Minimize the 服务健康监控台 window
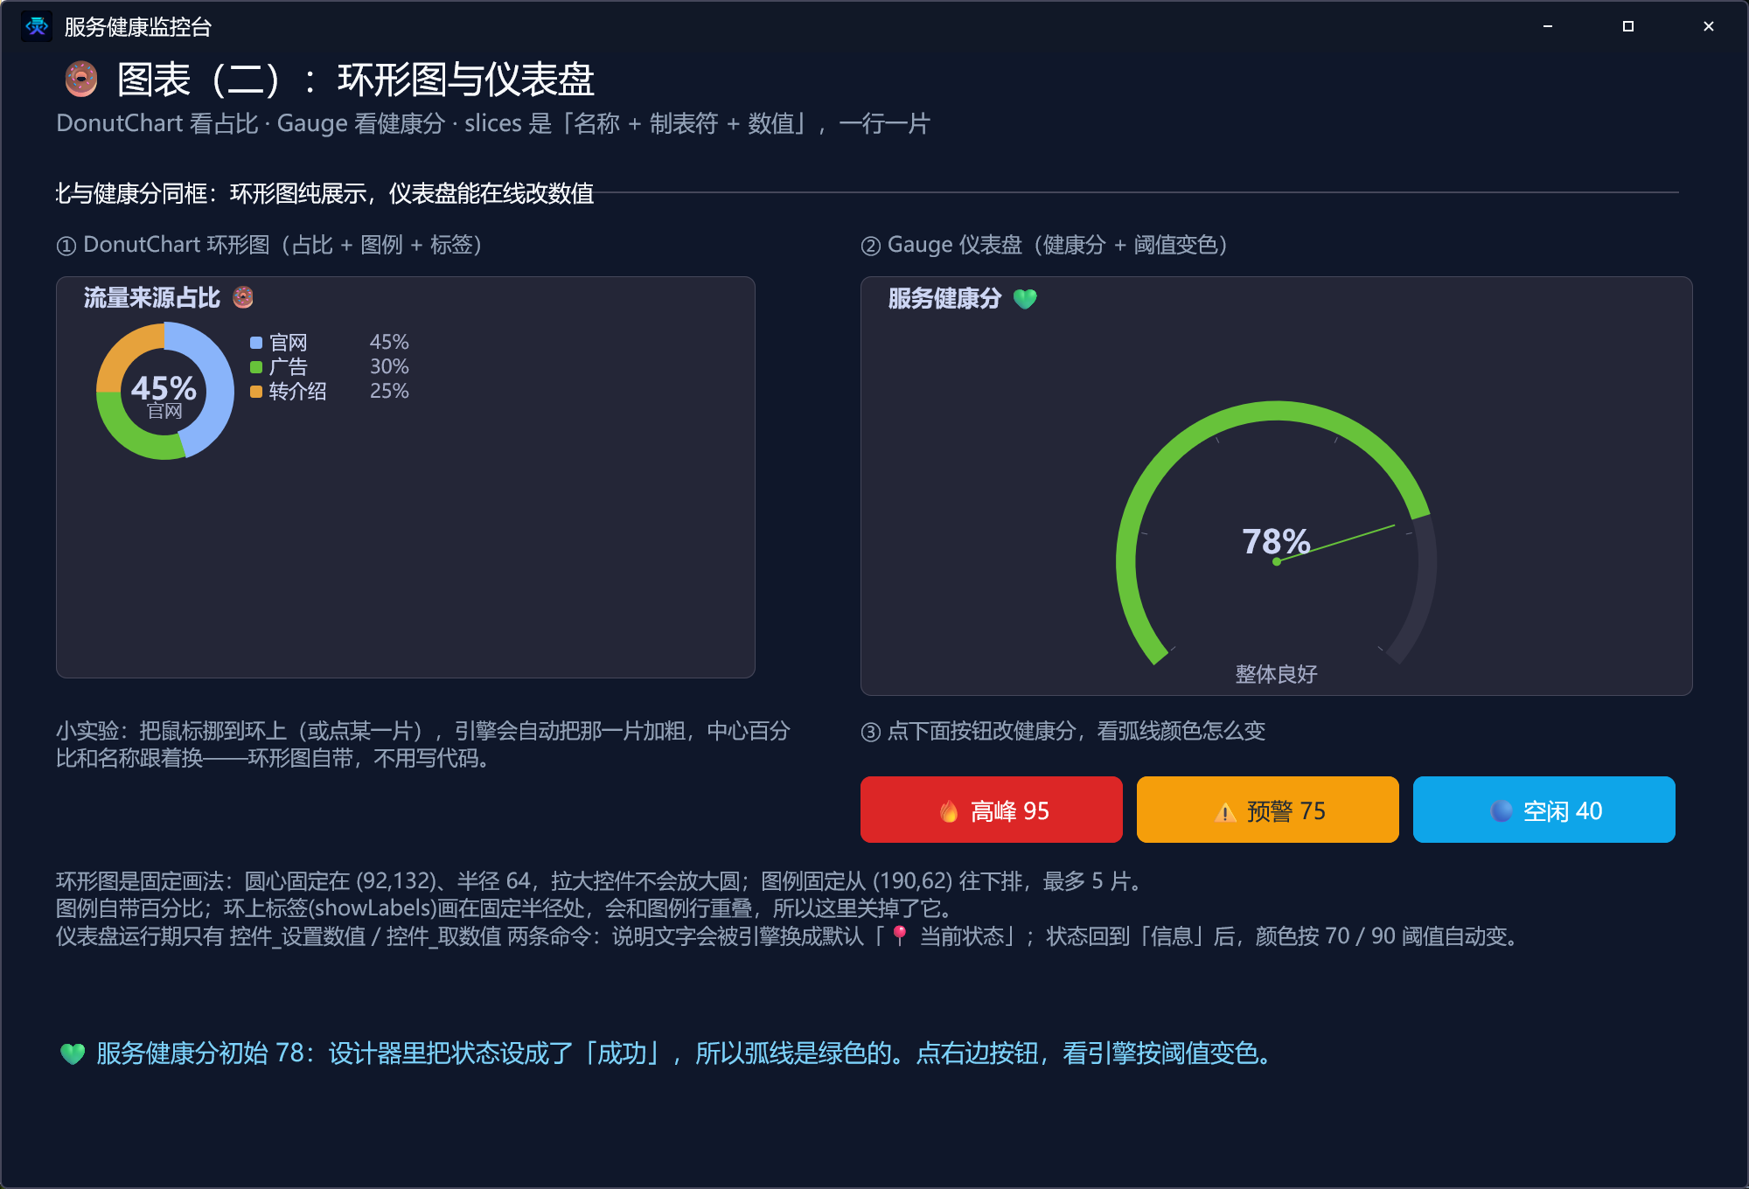This screenshot has width=1749, height=1189. (x=1548, y=26)
